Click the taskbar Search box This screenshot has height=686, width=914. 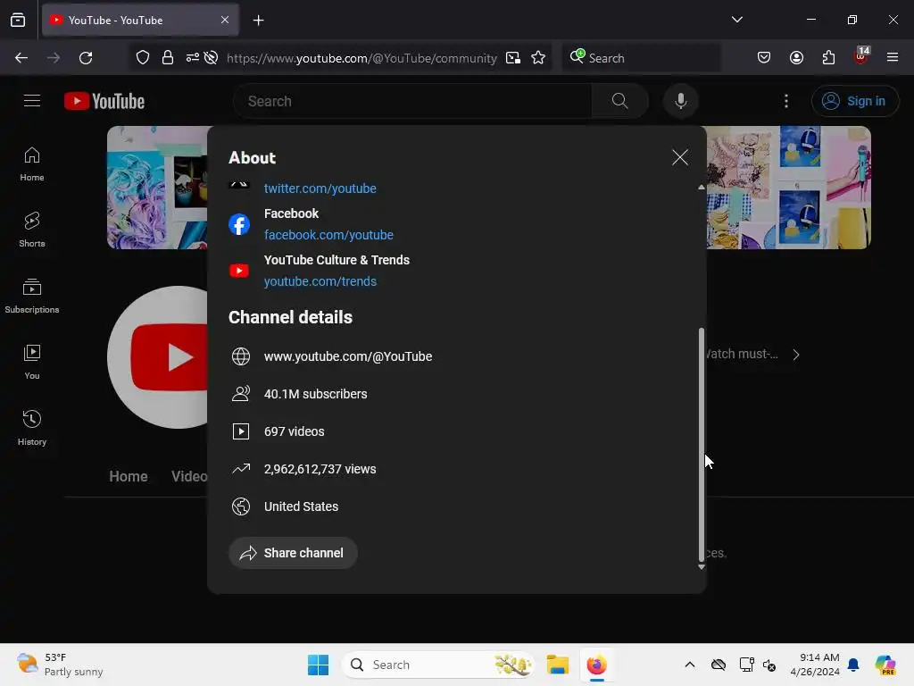437,665
